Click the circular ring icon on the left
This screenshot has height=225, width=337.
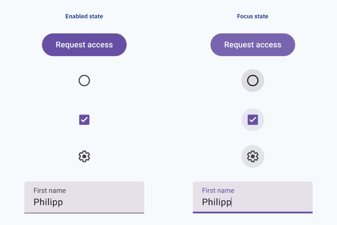point(84,80)
